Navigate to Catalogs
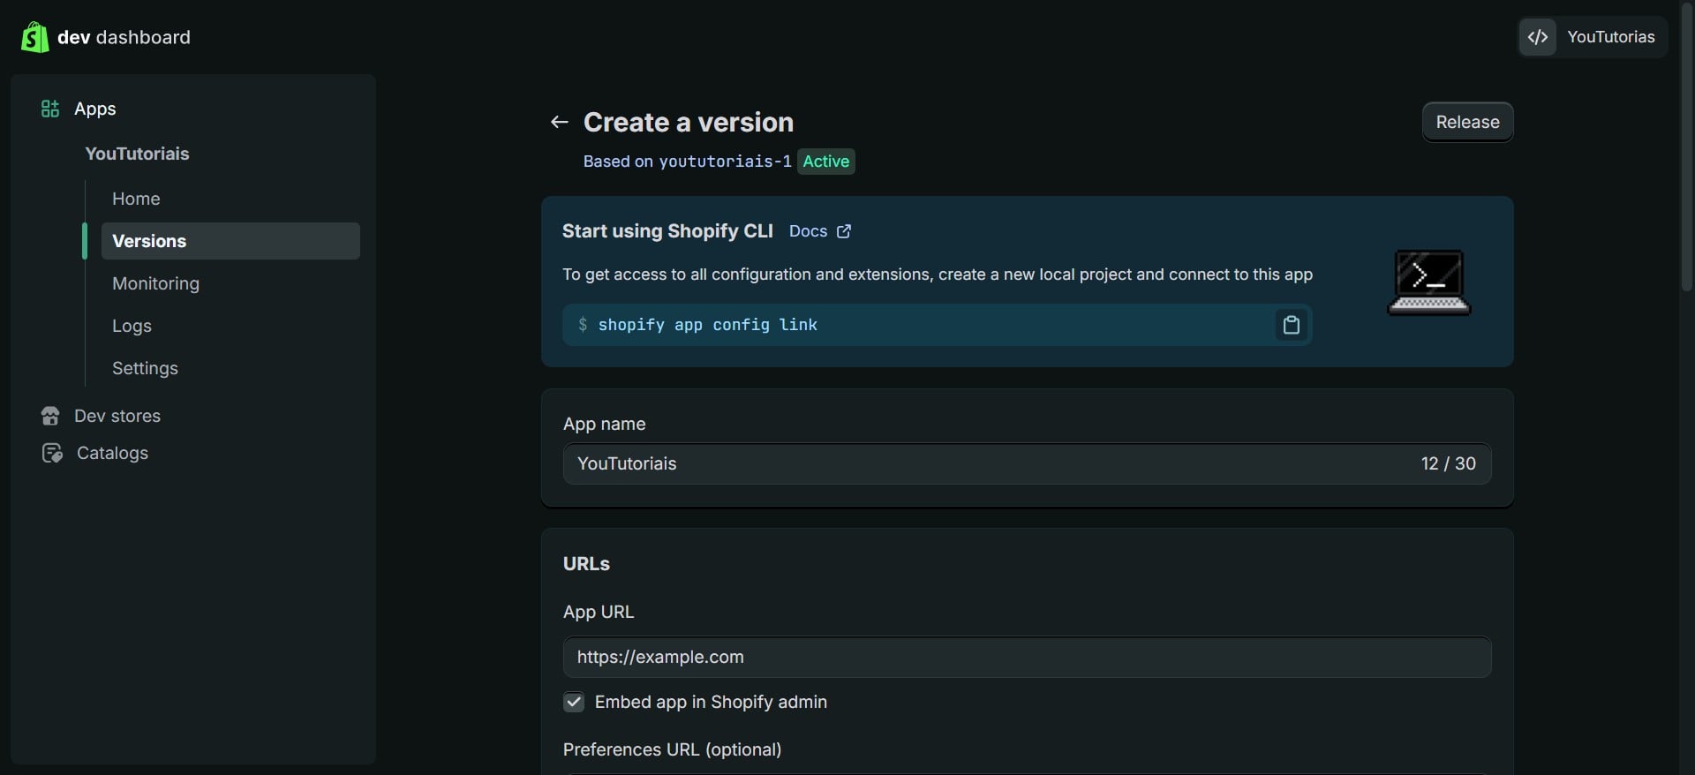The width and height of the screenshot is (1695, 775). pos(112,453)
